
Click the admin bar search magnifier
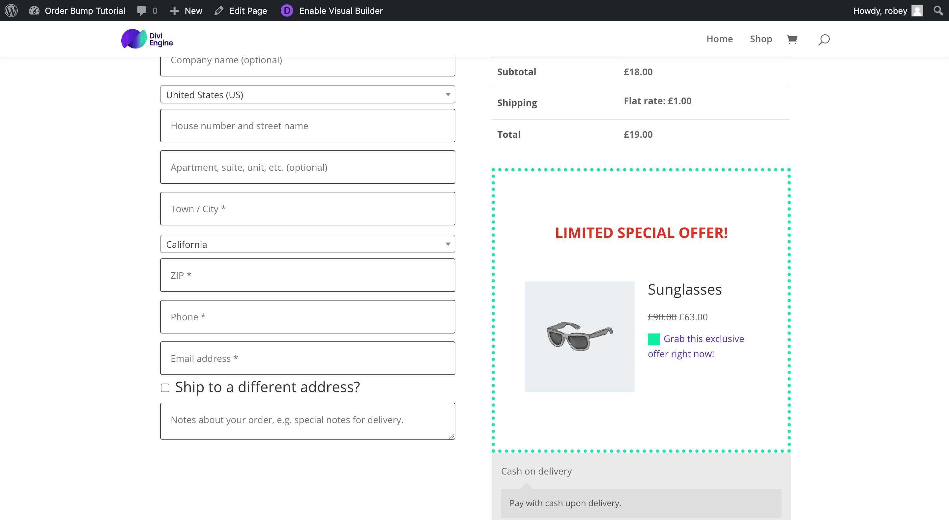click(938, 10)
